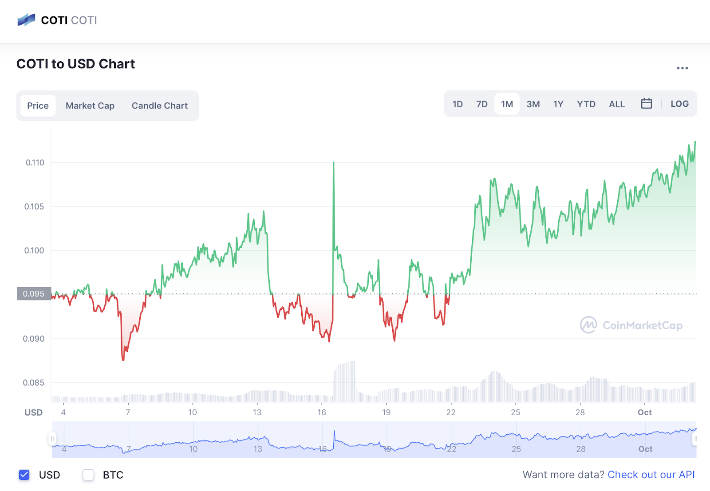Select the 1D time range
Viewport: 710px width, 491px height.
[458, 104]
